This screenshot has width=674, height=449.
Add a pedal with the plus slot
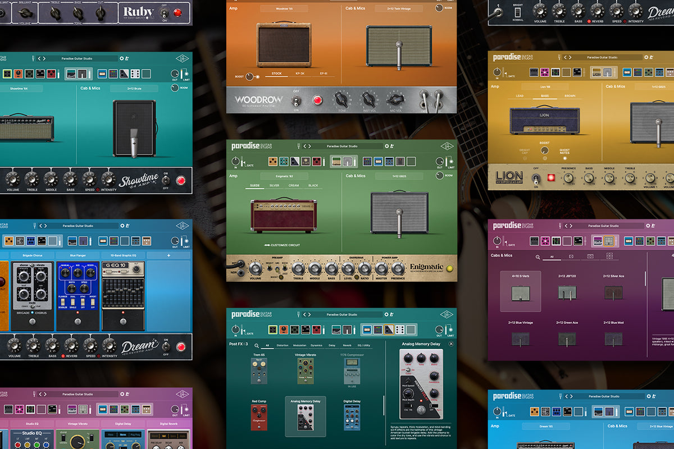tap(168, 255)
